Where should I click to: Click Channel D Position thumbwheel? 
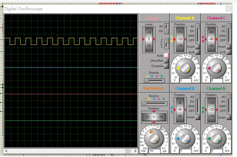pyautogui.click(x=211, y=110)
